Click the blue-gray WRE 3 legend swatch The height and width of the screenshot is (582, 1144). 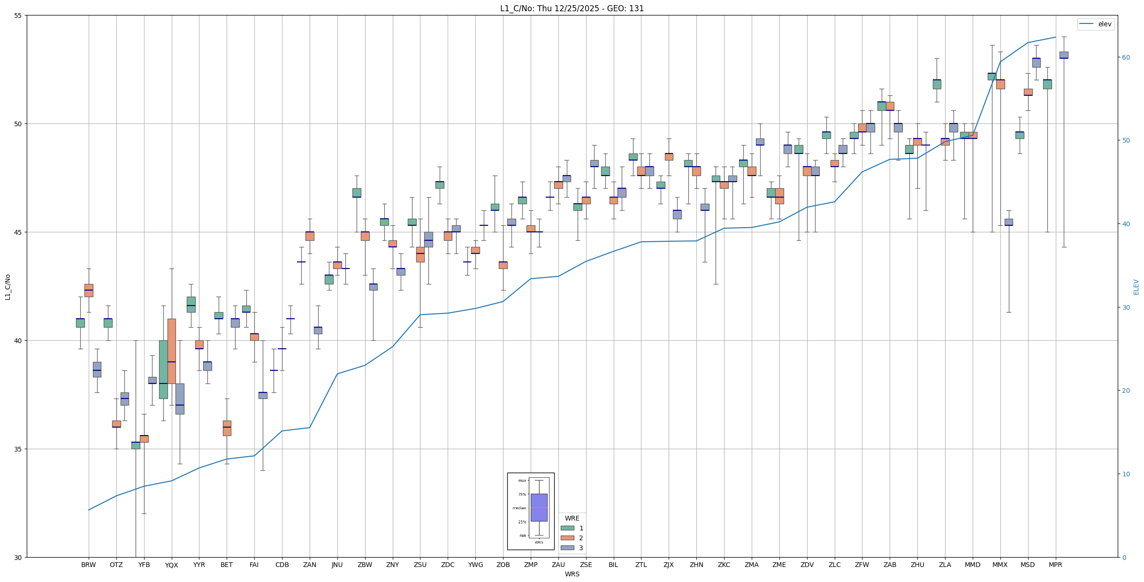pyautogui.click(x=567, y=548)
